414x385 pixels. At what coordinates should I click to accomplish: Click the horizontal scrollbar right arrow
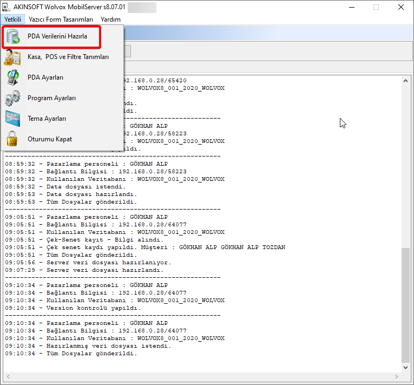point(396,376)
